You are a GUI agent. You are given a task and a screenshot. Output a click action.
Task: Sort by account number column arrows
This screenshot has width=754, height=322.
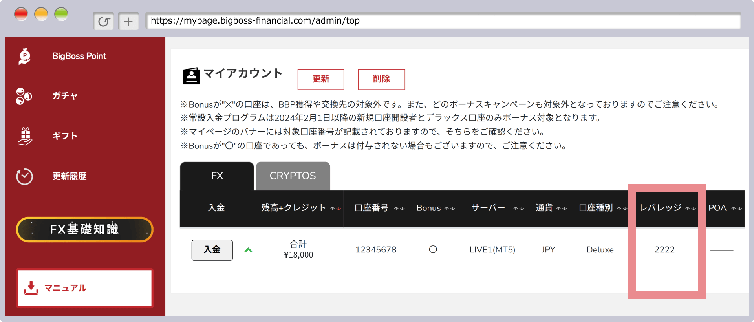pos(399,209)
